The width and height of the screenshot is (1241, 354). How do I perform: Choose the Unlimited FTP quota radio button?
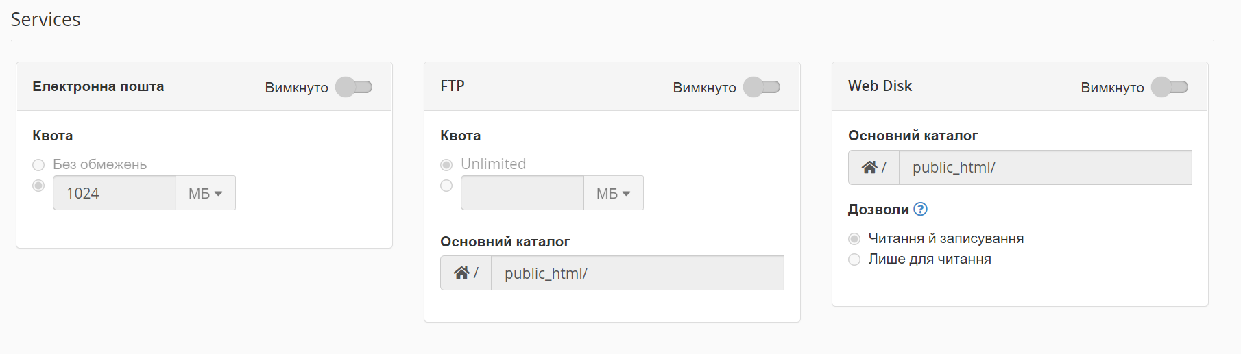pos(446,165)
